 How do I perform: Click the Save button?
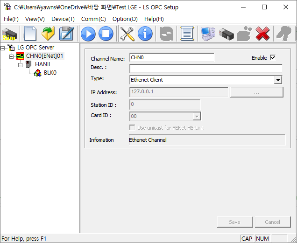click(235, 222)
